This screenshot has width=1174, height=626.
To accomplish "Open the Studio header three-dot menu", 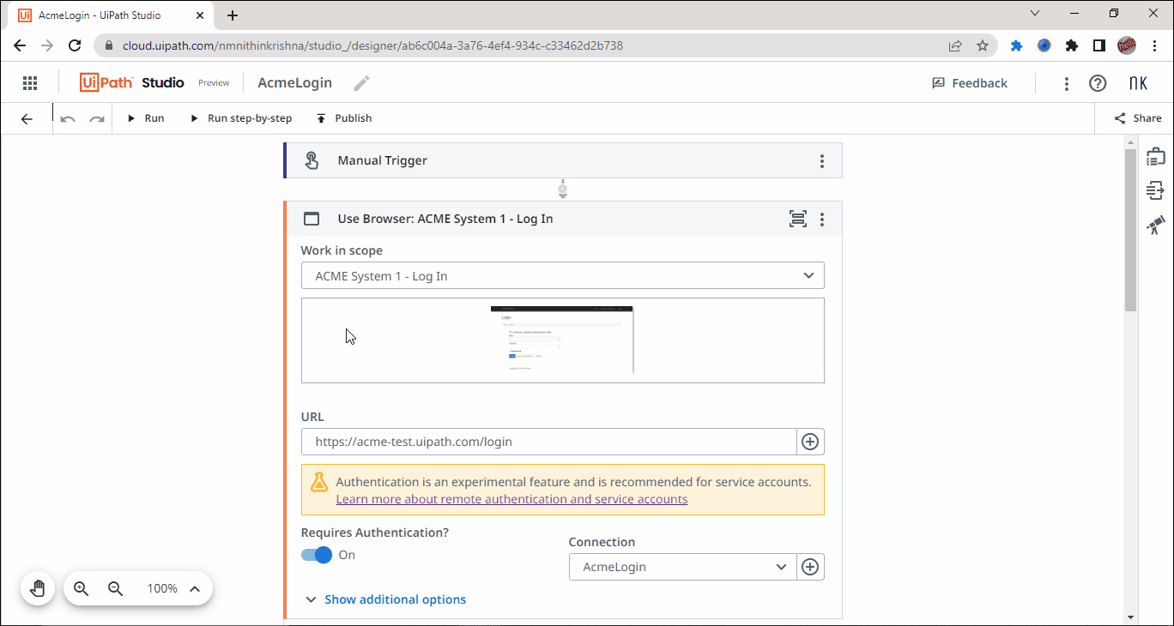I will 1067,83.
